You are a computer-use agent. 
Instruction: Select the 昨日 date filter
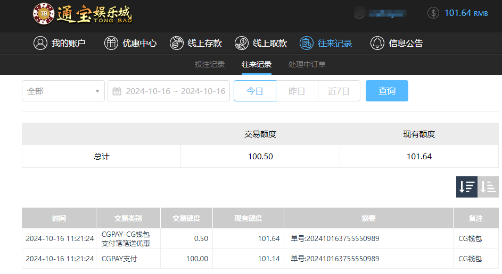297,91
